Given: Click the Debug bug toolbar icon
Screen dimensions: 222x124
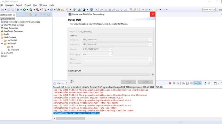Looking at the screenshot, I should tap(18, 10).
